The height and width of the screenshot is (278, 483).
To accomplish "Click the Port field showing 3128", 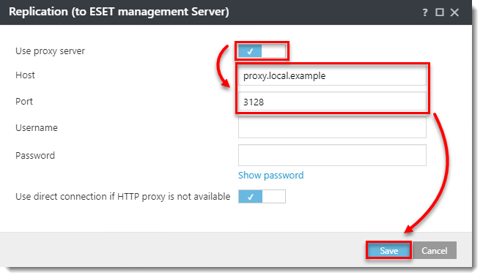I will (332, 102).
